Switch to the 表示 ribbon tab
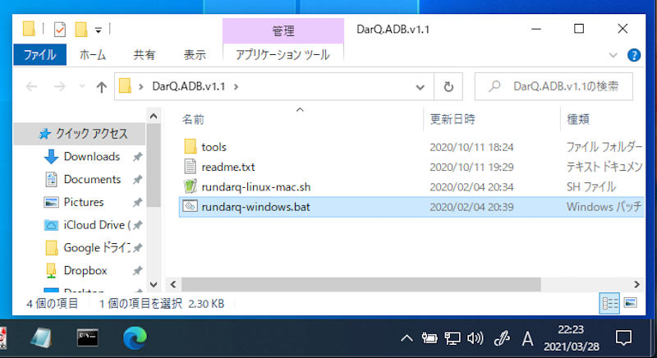The height and width of the screenshot is (358, 657). click(x=195, y=56)
